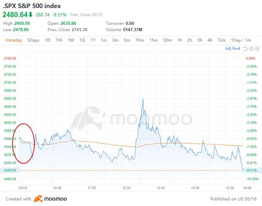Zoom in the chart with plus icon
This screenshot has height=206, width=262.
point(257,49)
